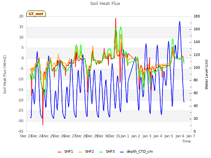Screen dimensions: 211x158
Task: Click the -30 label on left axis
Action: pyautogui.click(x=20, y=121)
